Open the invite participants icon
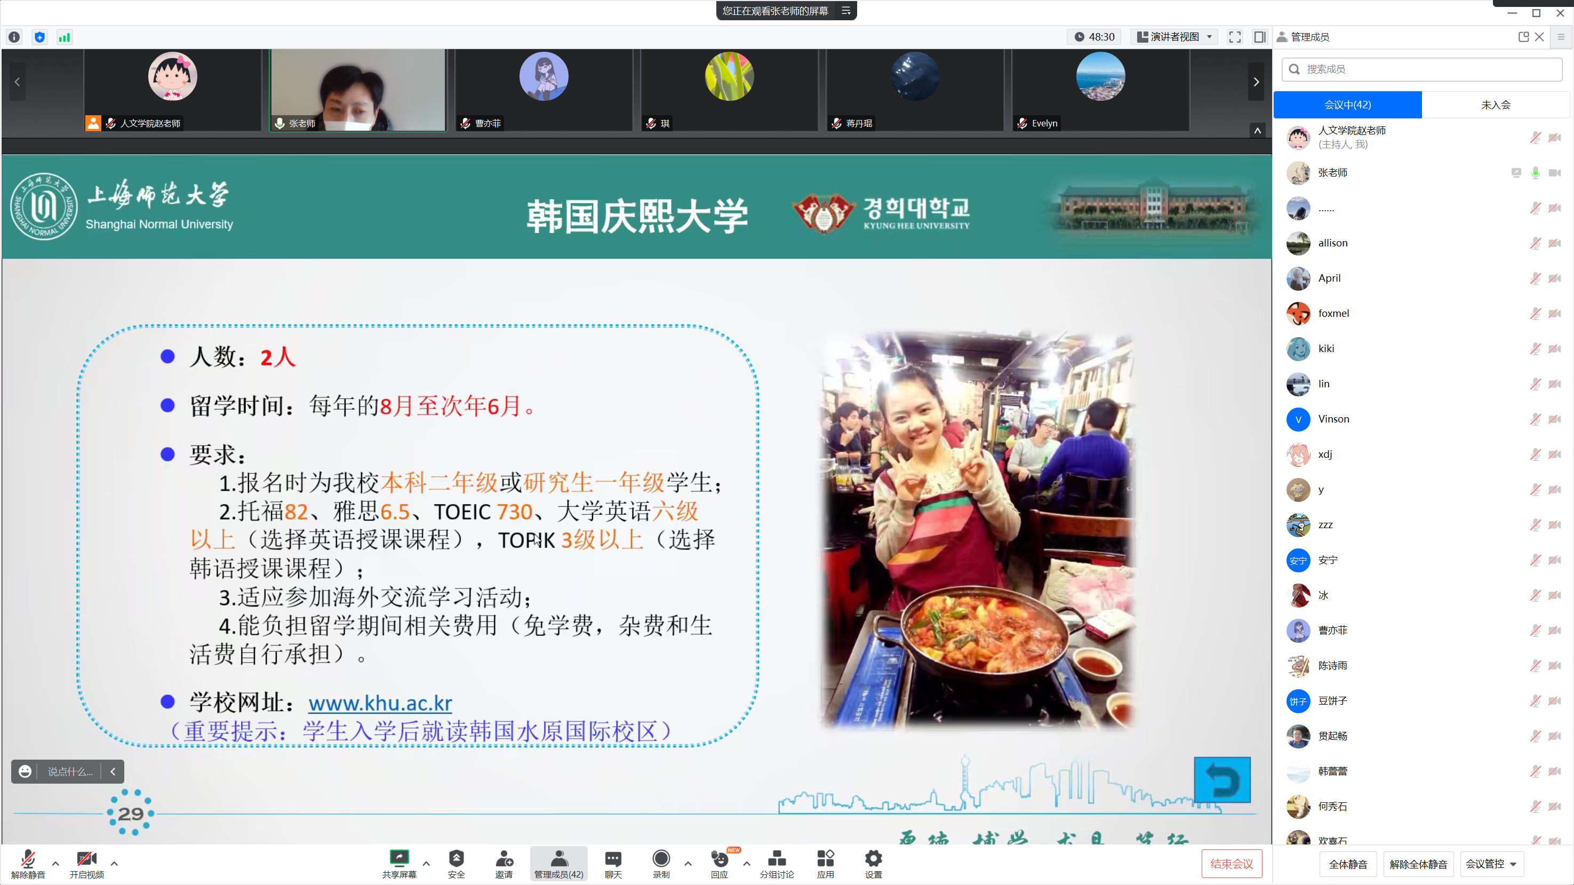 coord(504,863)
